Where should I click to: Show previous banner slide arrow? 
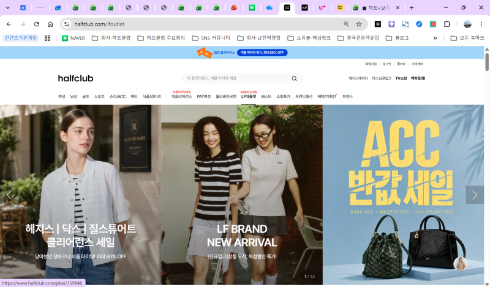pos(9,195)
